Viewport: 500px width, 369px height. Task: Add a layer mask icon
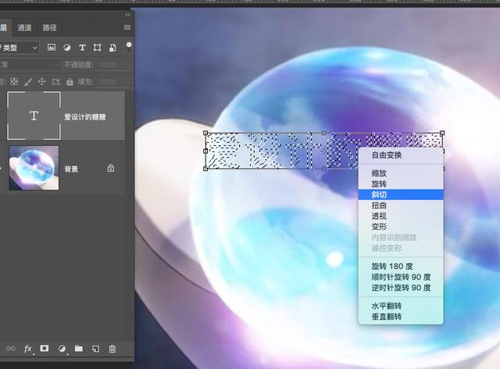click(x=45, y=348)
